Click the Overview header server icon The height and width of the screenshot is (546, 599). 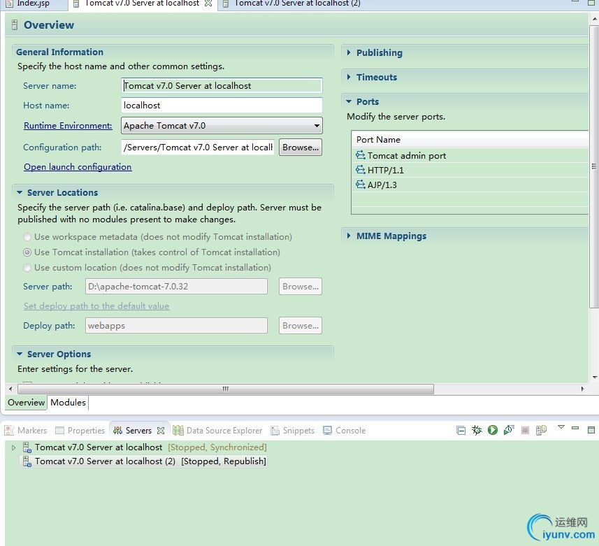coord(15,25)
